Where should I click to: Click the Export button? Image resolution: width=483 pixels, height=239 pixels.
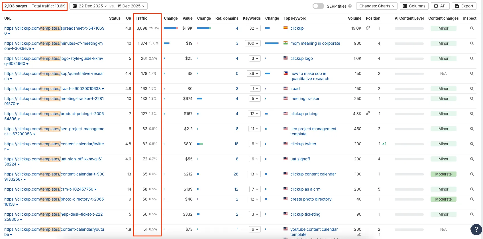(464, 6)
